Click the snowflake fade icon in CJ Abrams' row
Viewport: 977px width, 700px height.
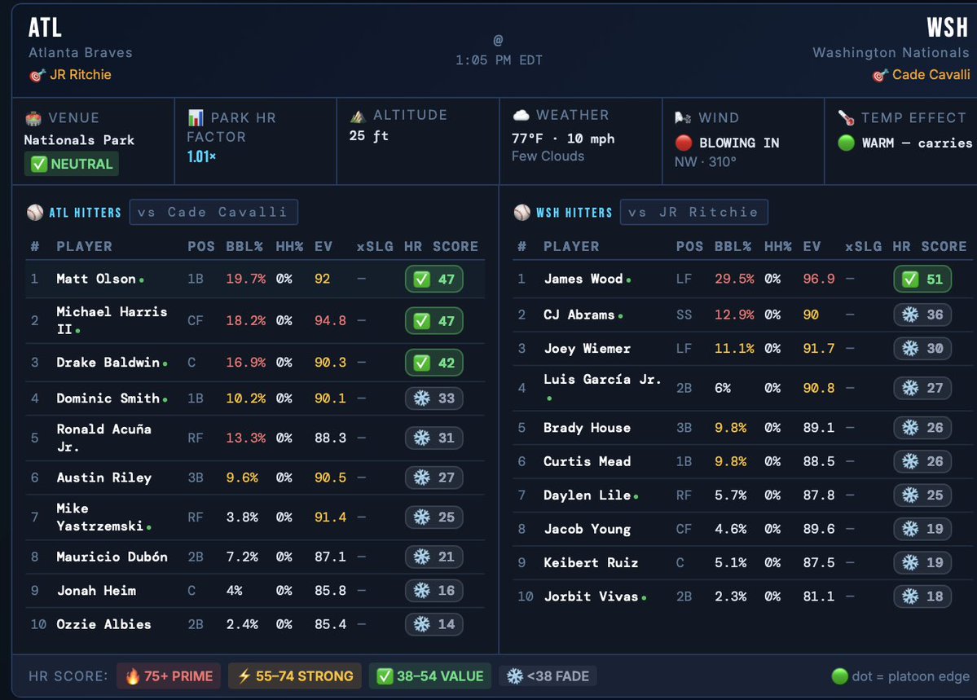910,315
